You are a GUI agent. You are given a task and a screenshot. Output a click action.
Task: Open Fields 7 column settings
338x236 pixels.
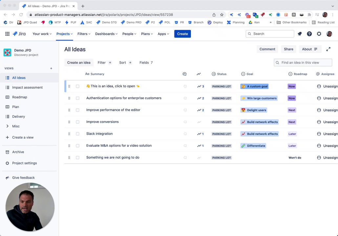(146, 63)
